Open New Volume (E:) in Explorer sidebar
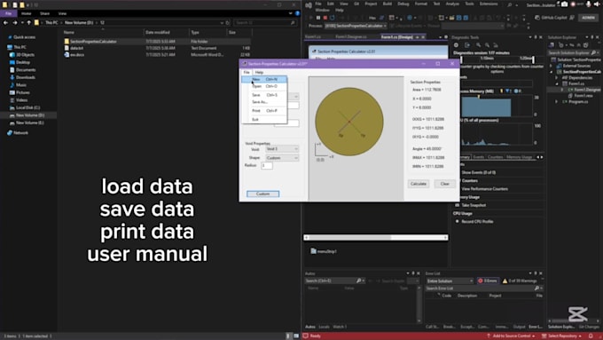The width and height of the screenshot is (603, 340). pos(30,123)
